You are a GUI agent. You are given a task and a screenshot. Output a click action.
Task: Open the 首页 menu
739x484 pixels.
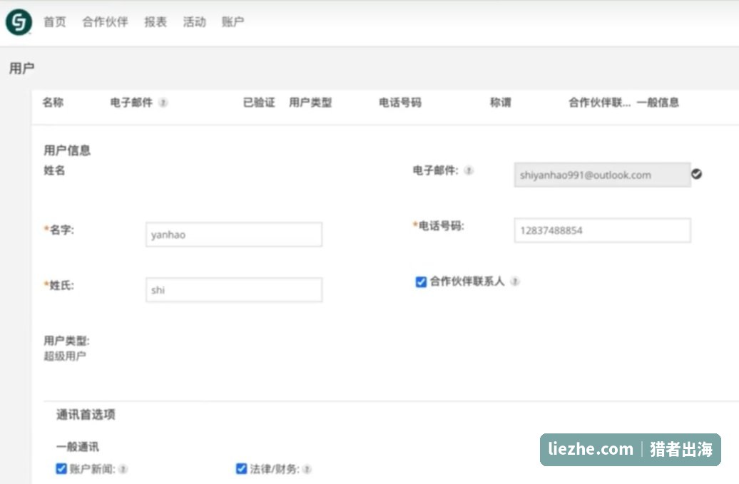coord(55,21)
